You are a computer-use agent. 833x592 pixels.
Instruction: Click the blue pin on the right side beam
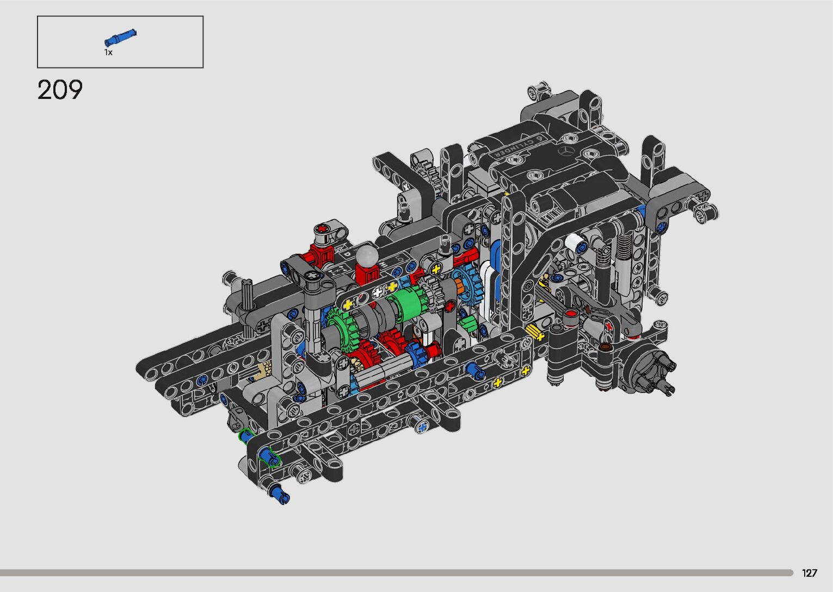pyautogui.click(x=473, y=370)
